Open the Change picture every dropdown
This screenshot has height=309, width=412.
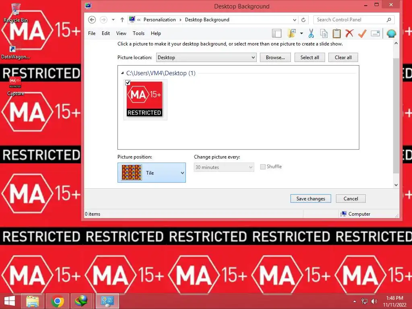[x=224, y=167]
